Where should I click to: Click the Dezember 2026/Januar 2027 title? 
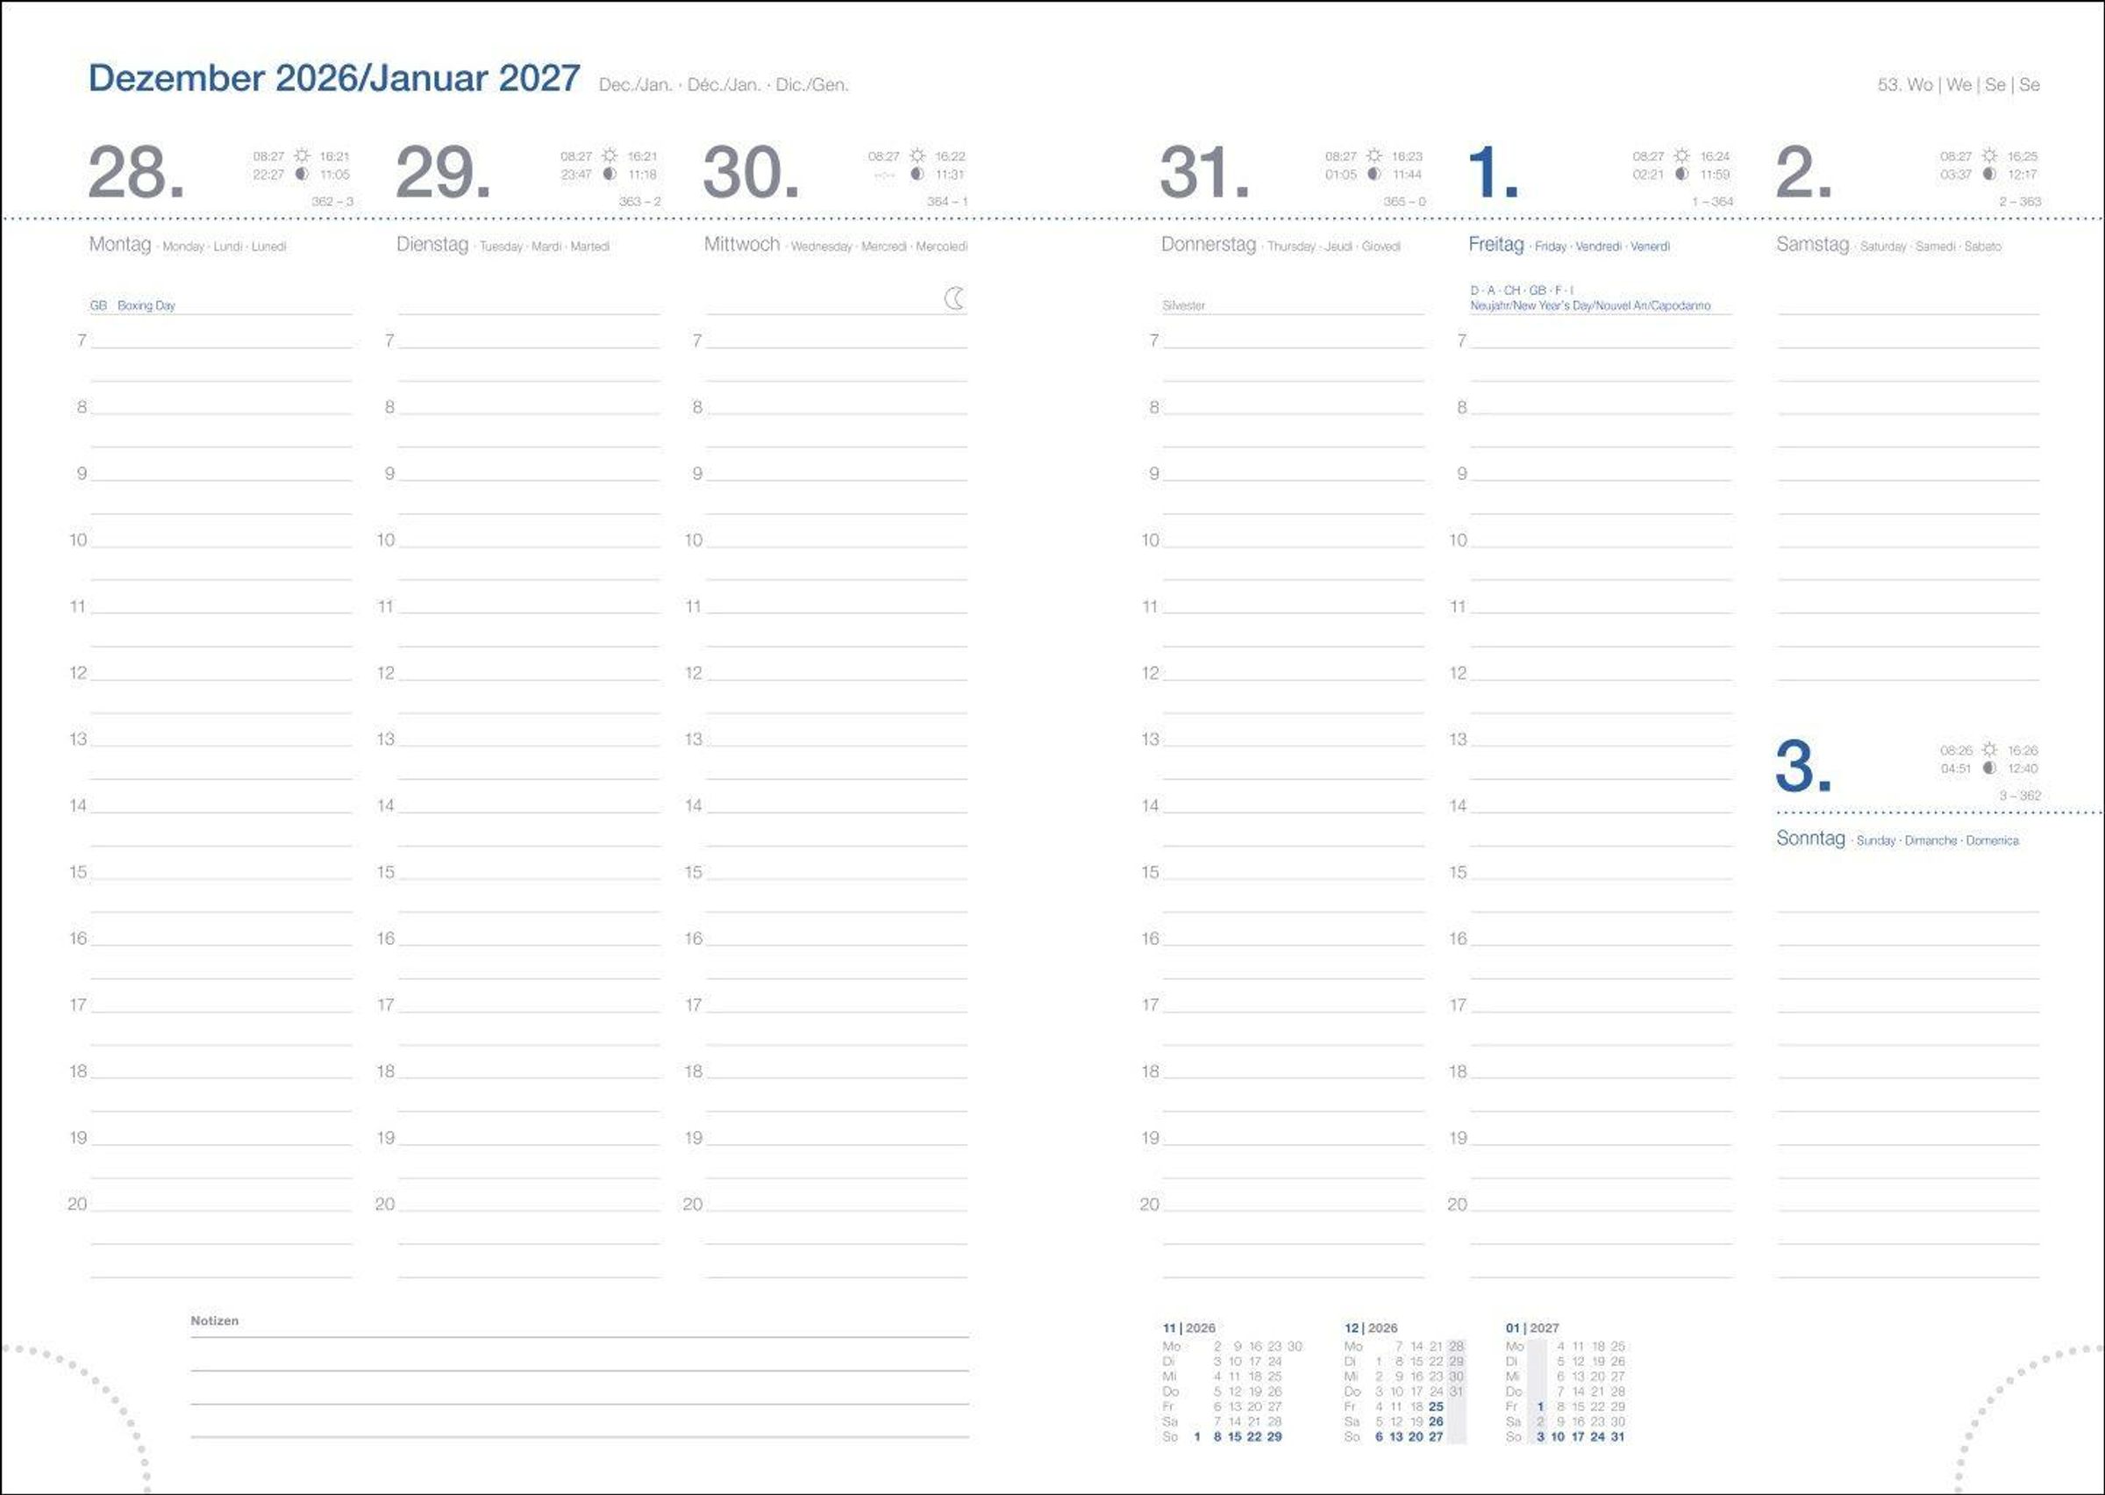tap(334, 78)
